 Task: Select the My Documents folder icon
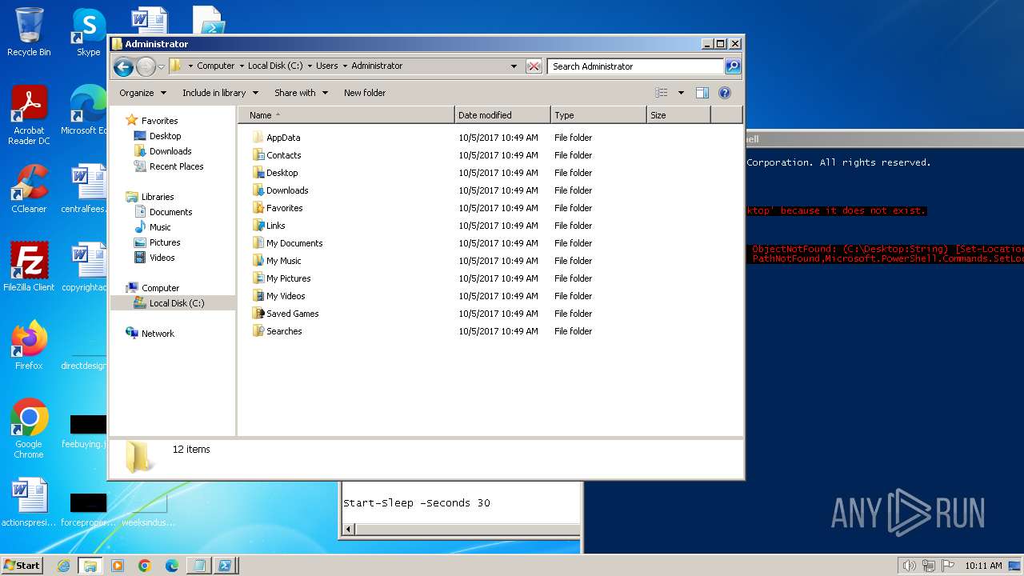pyautogui.click(x=258, y=243)
